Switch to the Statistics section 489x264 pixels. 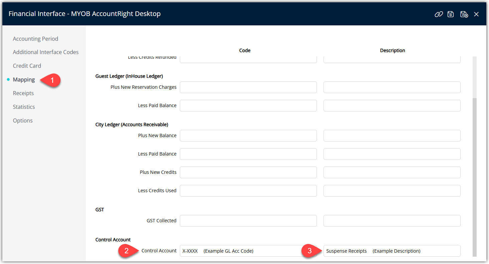coord(24,107)
